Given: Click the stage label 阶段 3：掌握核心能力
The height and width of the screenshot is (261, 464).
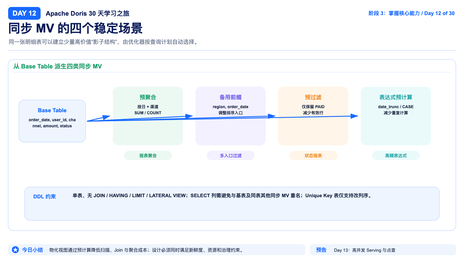Looking at the screenshot, I should point(394,13).
